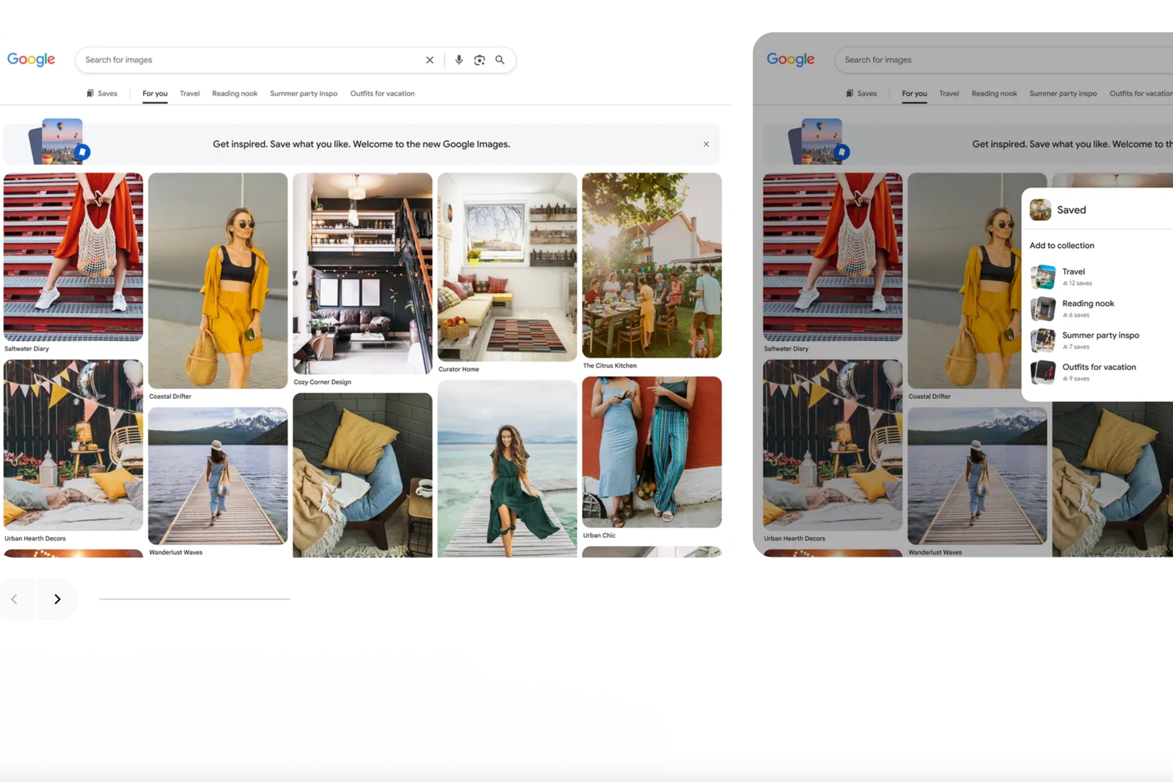Click the Summer party inspo collection thumbnail icon
1173x782 pixels.
pos(1043,341)
